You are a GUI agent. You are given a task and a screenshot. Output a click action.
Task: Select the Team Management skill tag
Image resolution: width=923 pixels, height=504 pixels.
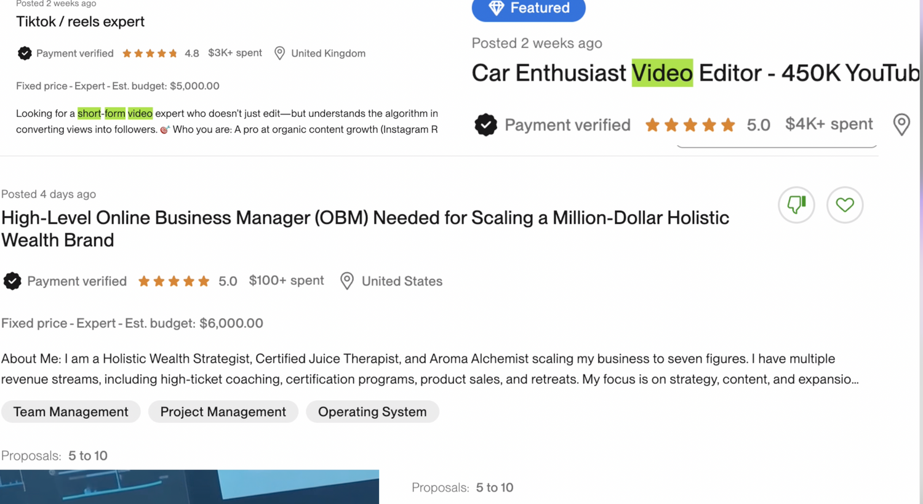point(71,412)
